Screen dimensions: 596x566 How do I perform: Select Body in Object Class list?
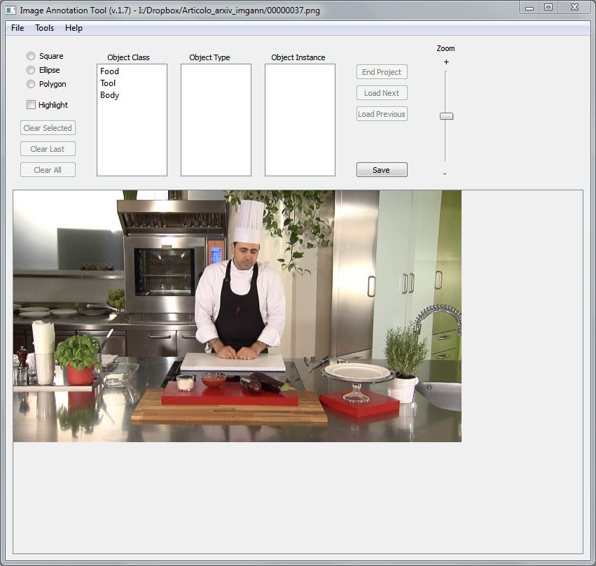click(110, 95)
